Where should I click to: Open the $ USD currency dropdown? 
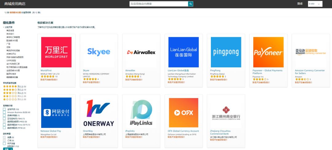coord(315,4)
